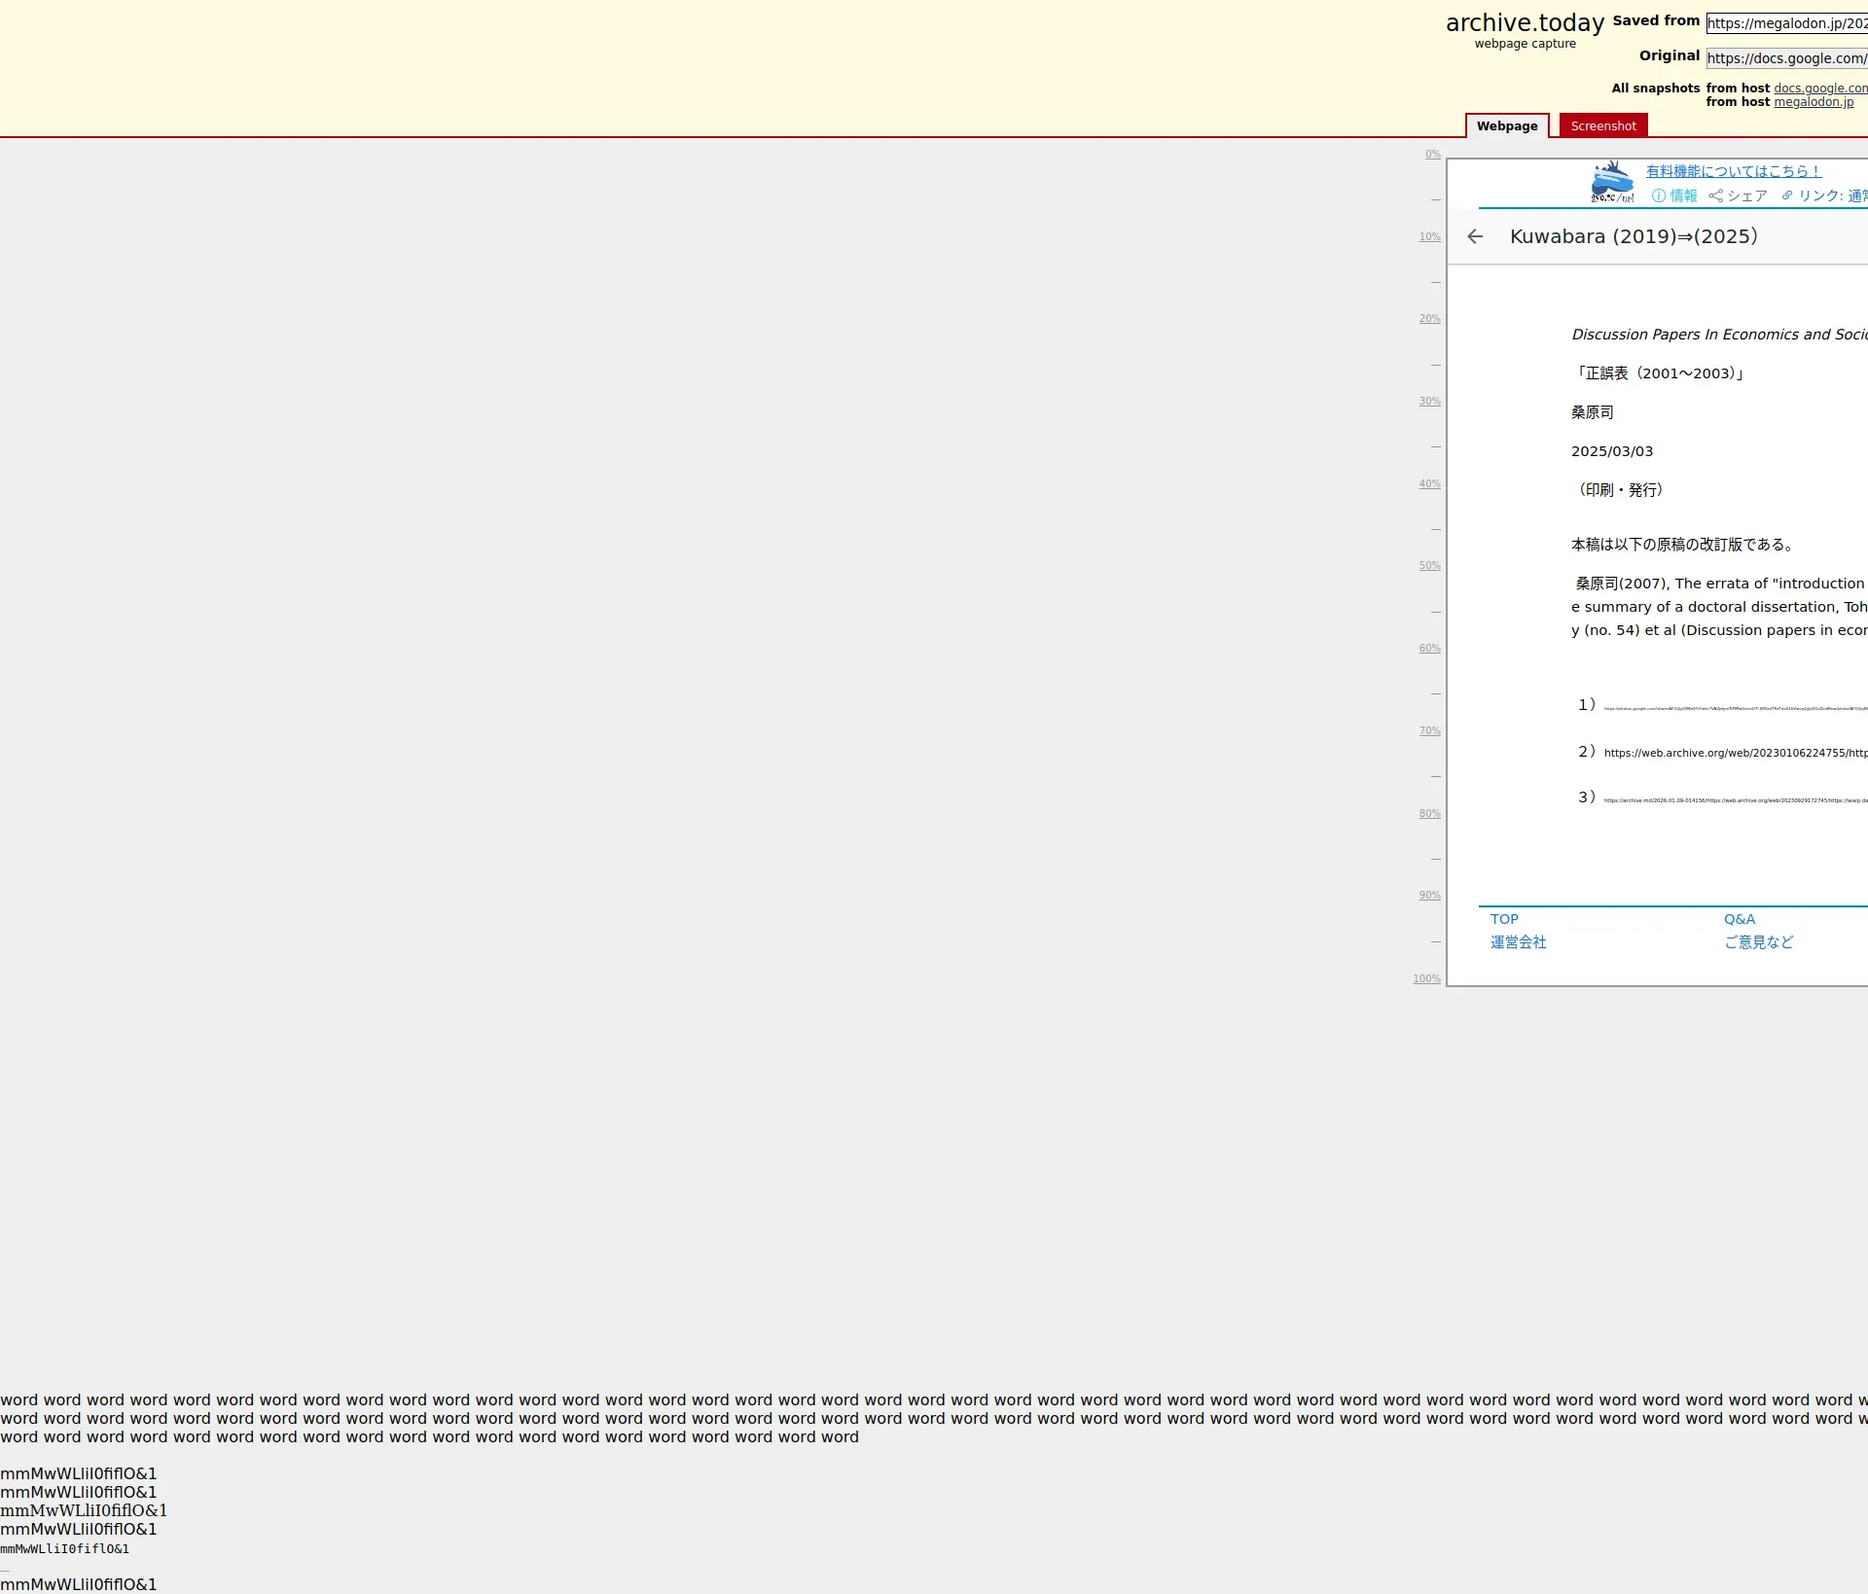This screenshot has width=1868, height=1594.
Task: Click the シェア share icon
Action: pos(1715,195)
